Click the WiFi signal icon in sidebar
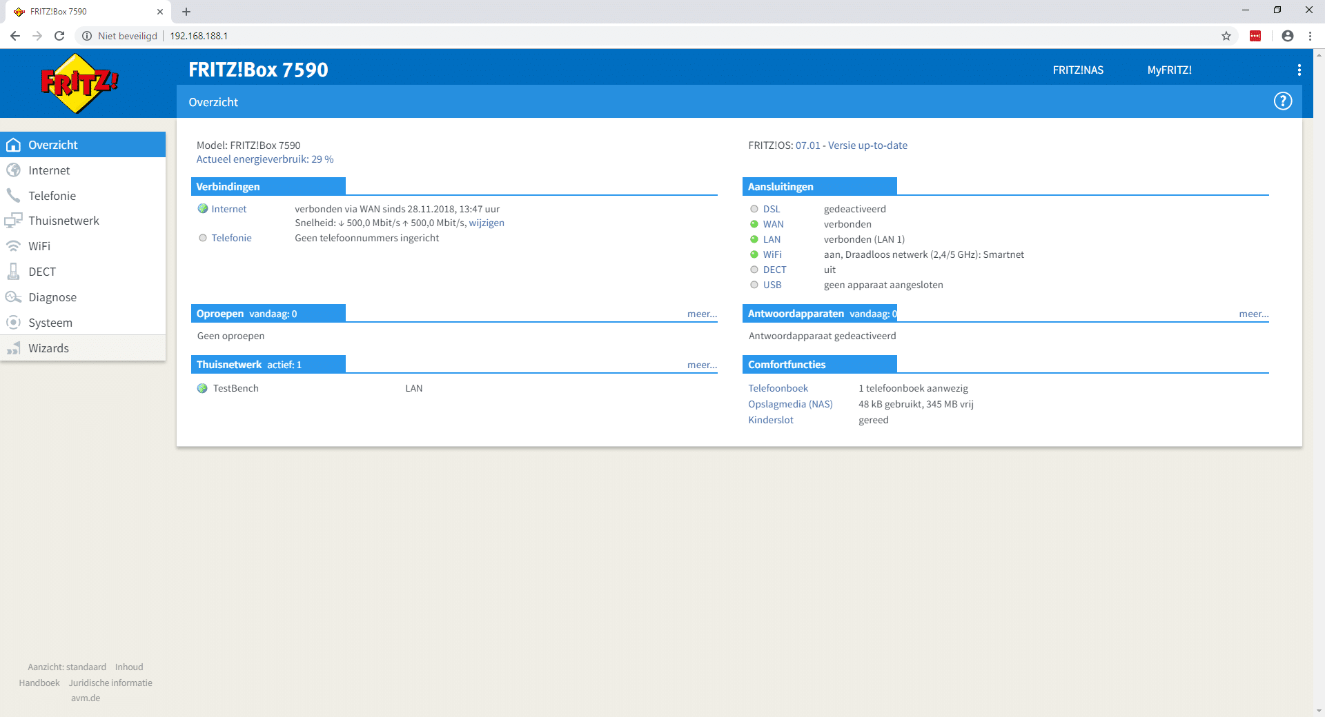Image resolution: width=1325 pixels, height=717 pixels. [x=13, y=246]
